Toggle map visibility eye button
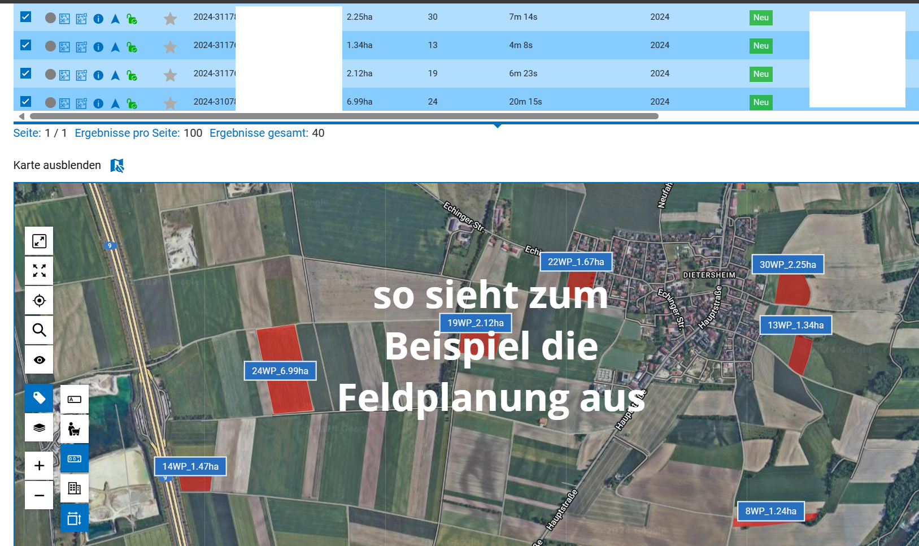The image size is (919, 546). pos(39,359)
